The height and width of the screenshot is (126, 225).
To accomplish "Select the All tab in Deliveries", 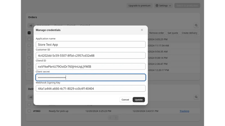I will pos(31,97).
